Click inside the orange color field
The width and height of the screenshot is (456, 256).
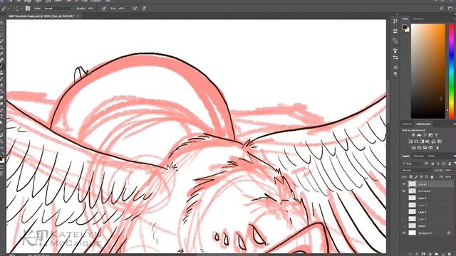click(427, 71)
